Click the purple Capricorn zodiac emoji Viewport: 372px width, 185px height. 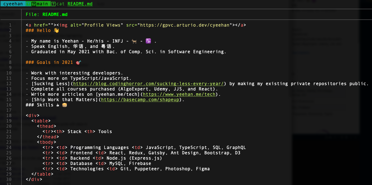148,41
